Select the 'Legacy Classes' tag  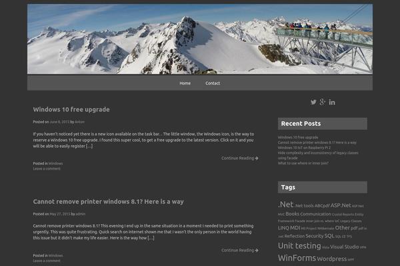(x=351, y=221)
